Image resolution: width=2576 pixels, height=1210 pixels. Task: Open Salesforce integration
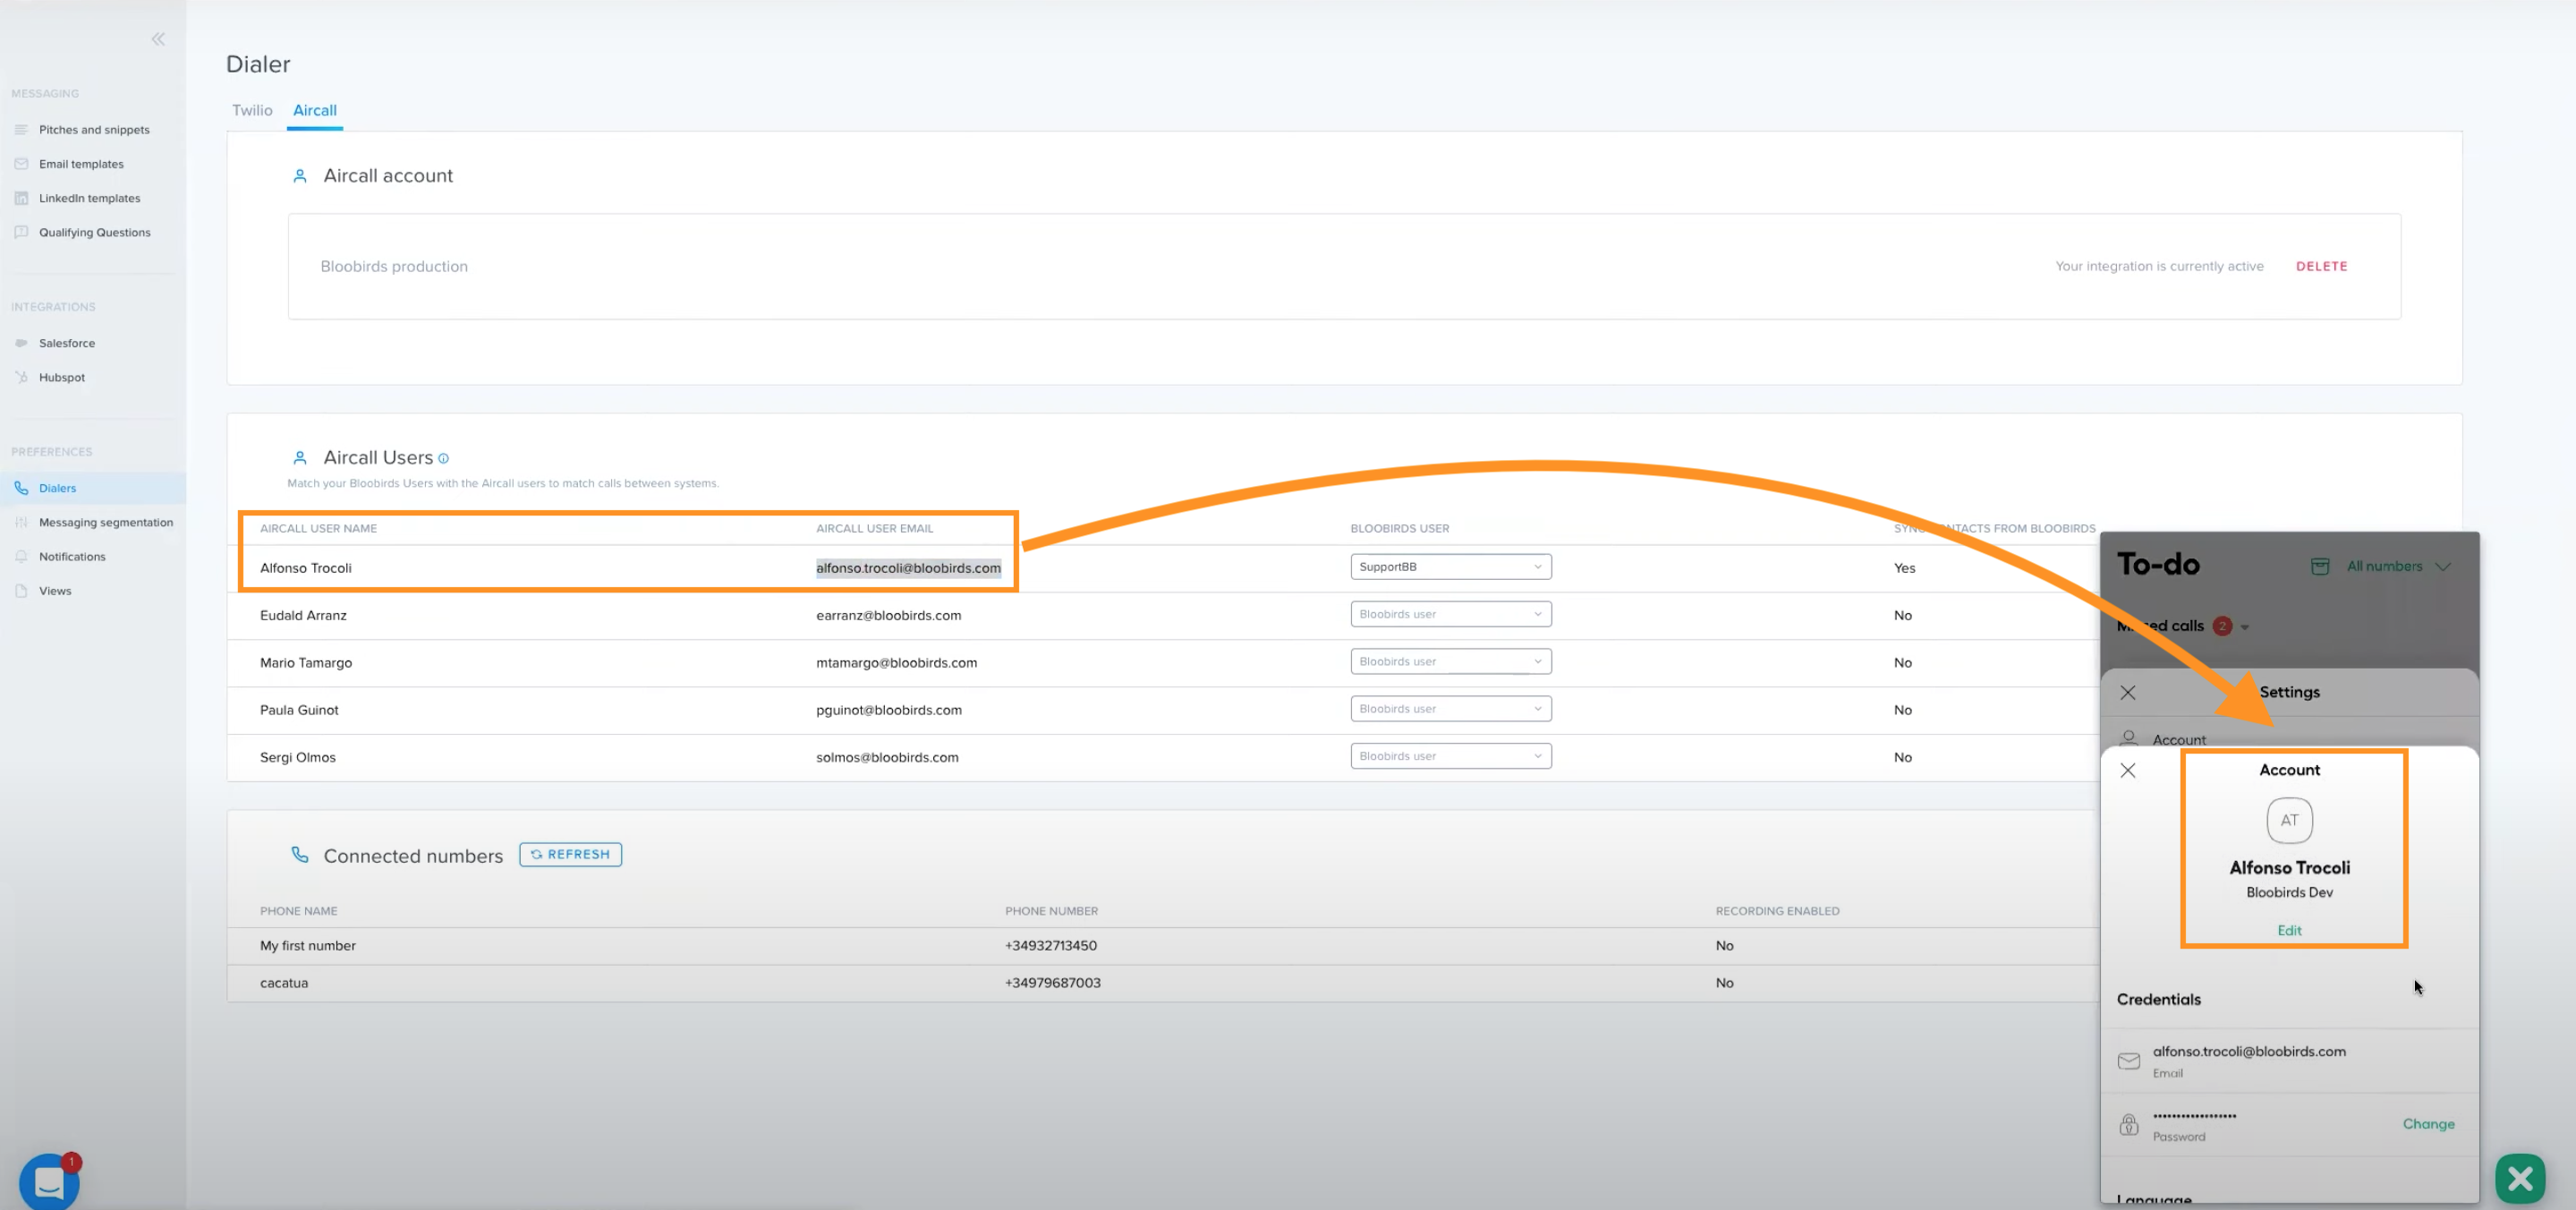tap(67, 343)
